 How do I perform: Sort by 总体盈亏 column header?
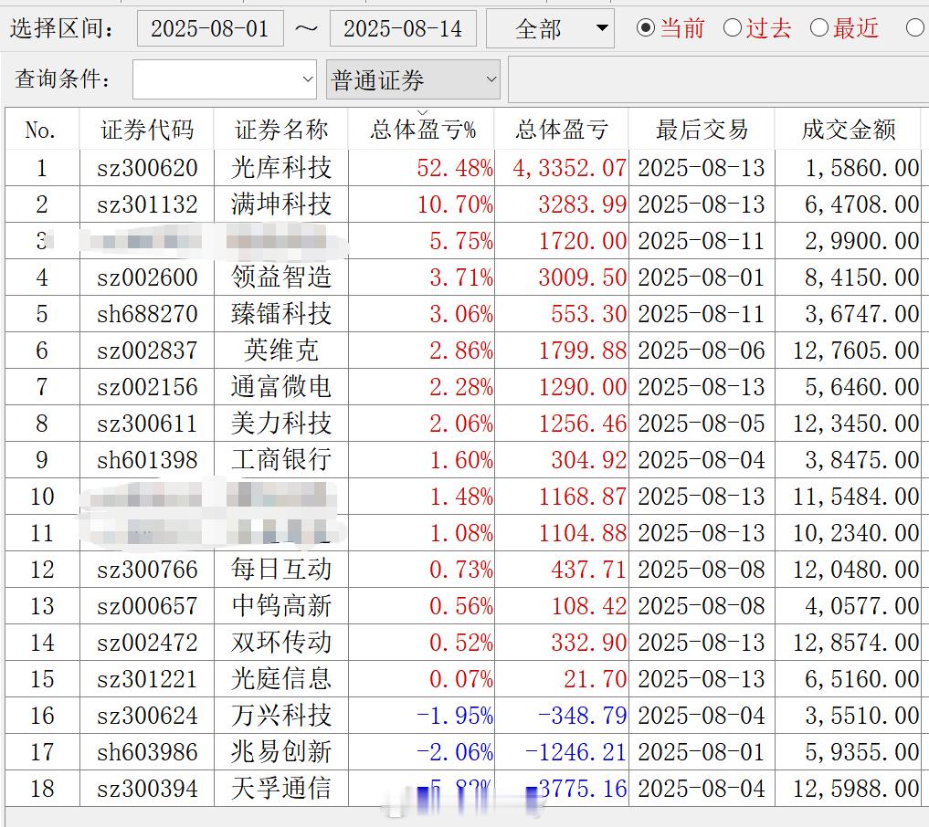[562, 130]
